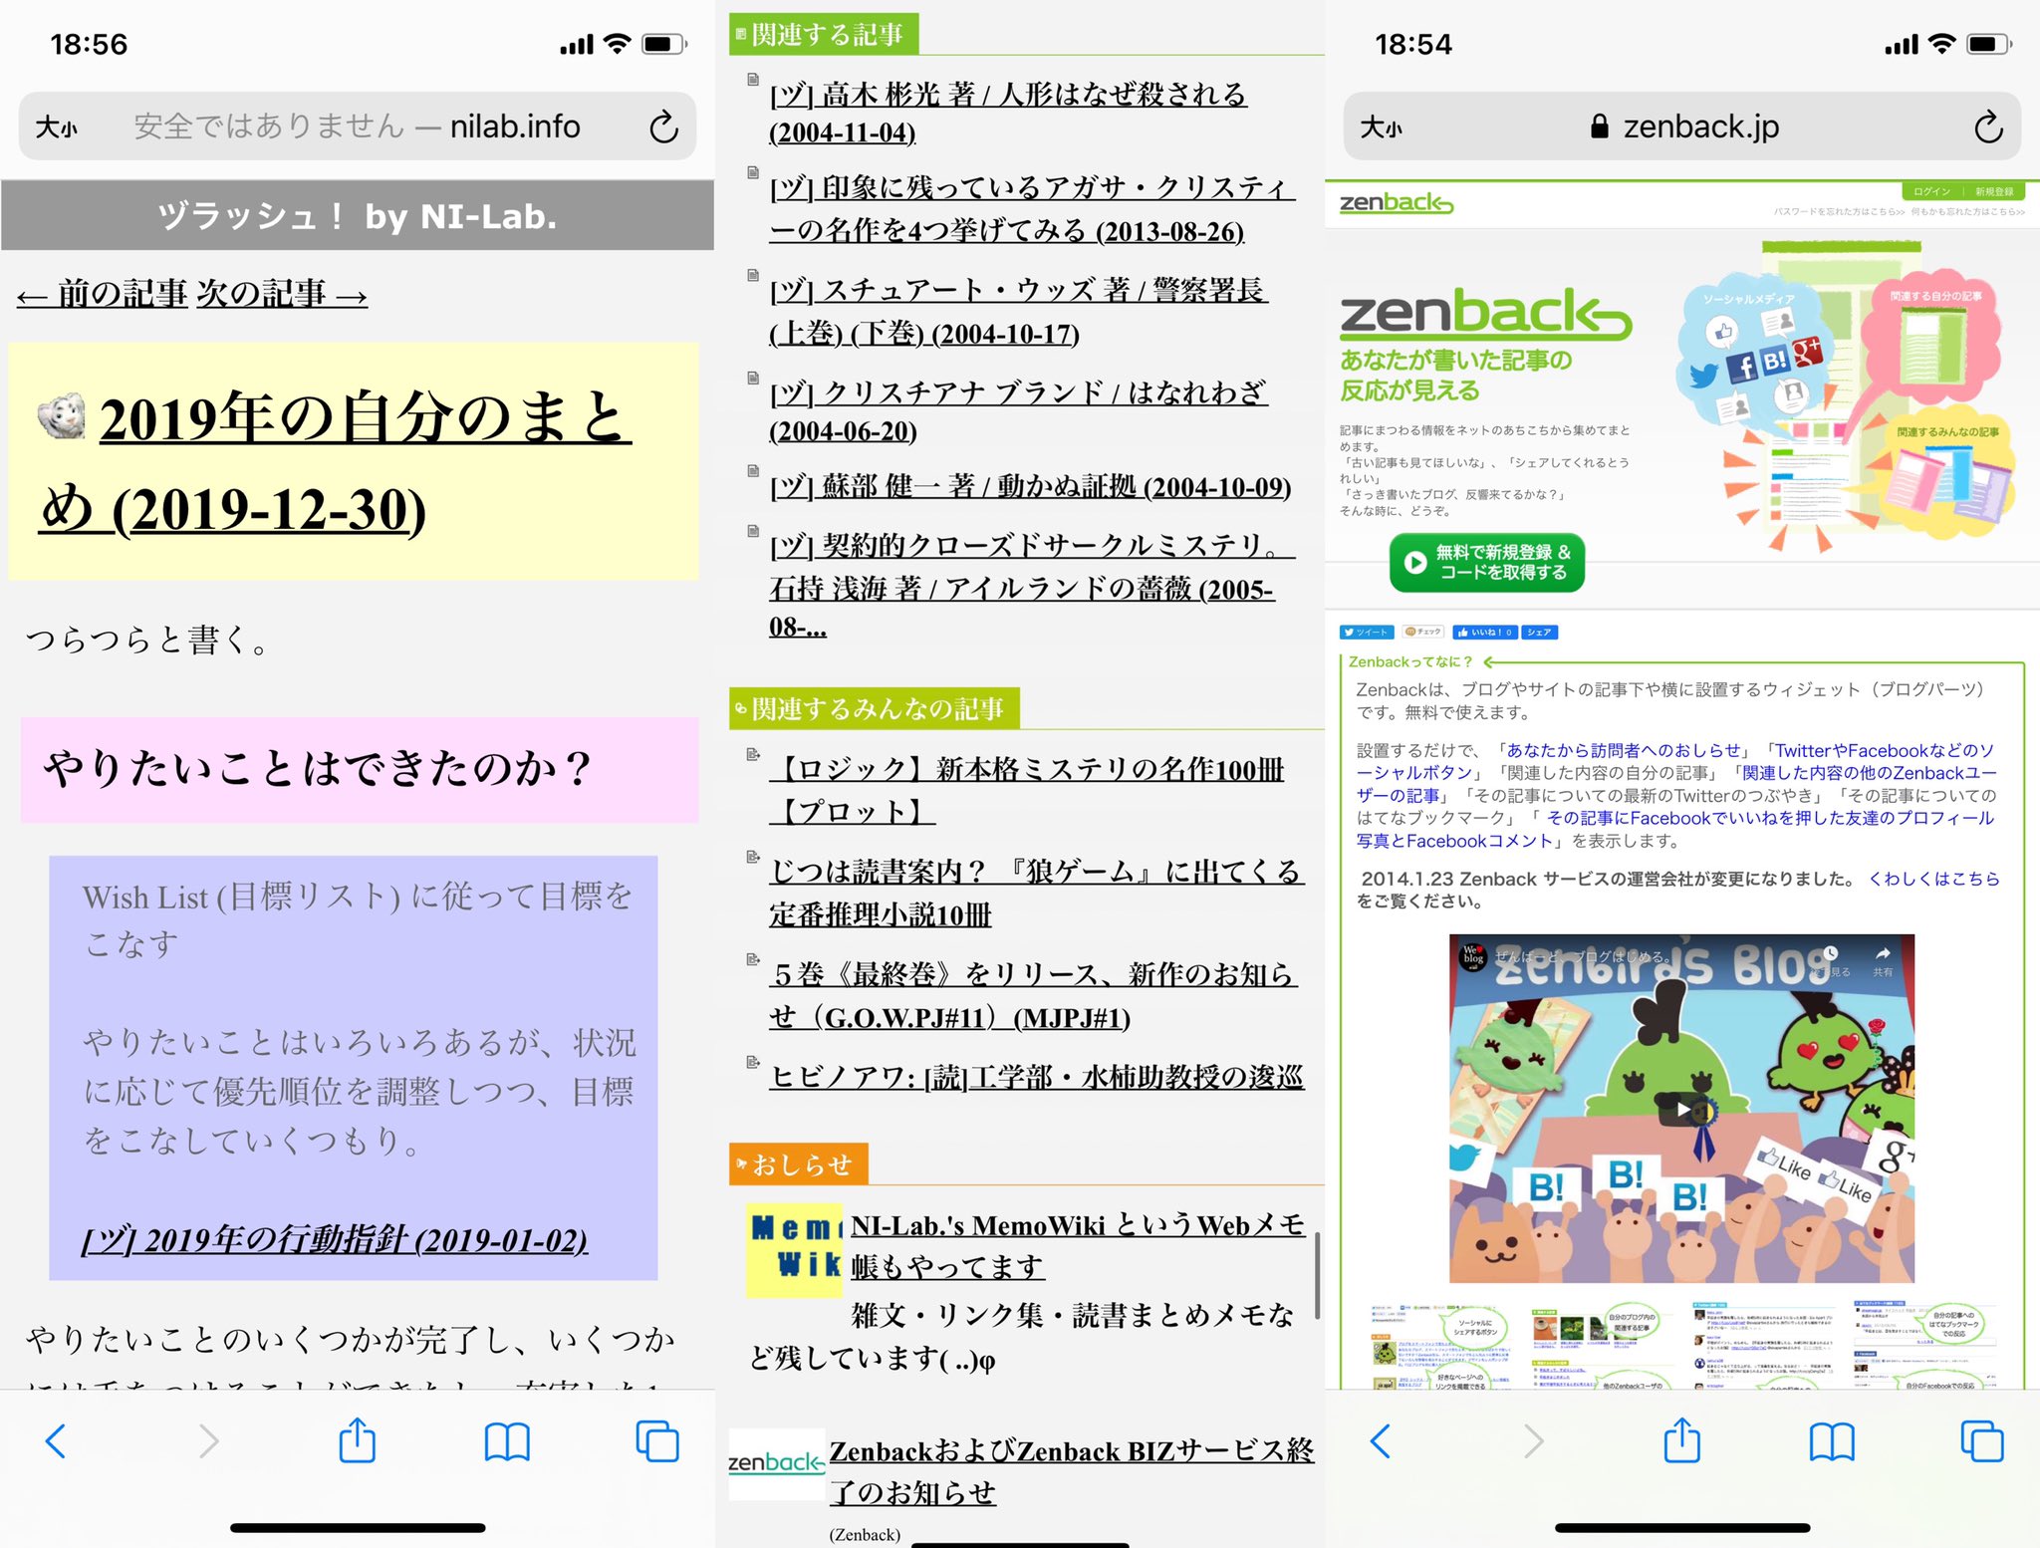Open bookmarks in the right phone toolbar
Image resolution: width=2040 pixels, height=1548 pixels.
pyautogui.click(x=1832, y=1441)
